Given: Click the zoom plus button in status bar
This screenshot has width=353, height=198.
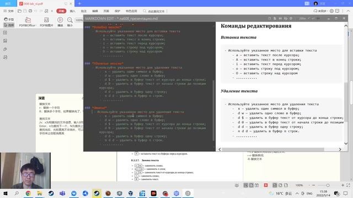Looking at the screenshot, I should (343, 185).
